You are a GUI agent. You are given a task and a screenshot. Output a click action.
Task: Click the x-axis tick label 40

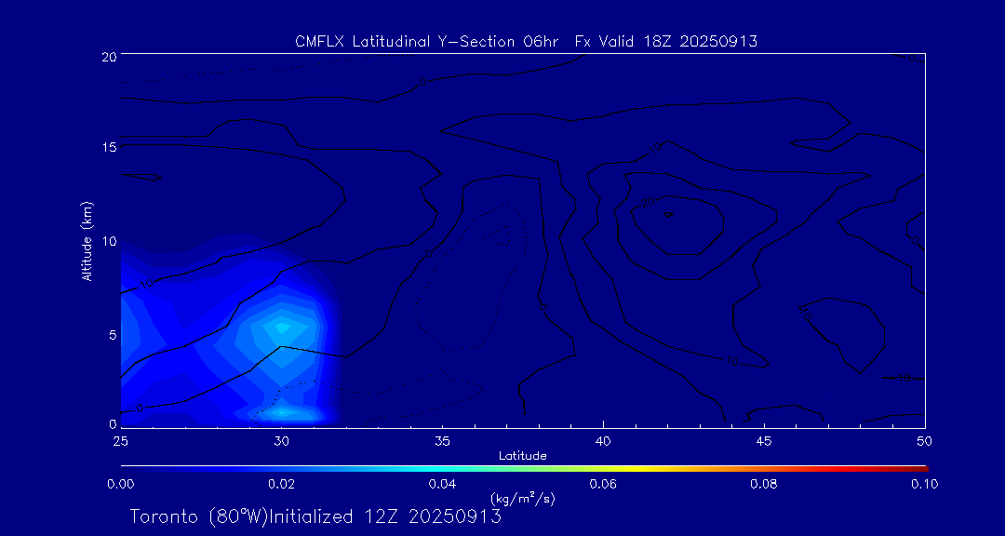[602, 439]
